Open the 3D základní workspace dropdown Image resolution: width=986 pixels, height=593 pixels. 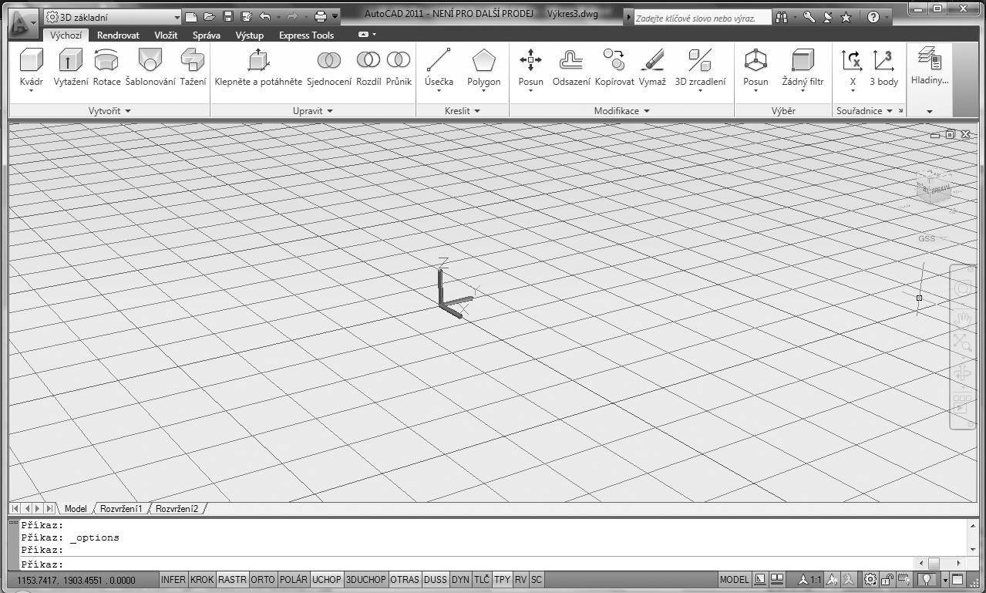coord(113,16)
